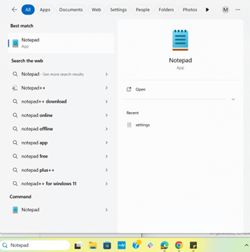Open the Notepad best match result

pos(61,43)
